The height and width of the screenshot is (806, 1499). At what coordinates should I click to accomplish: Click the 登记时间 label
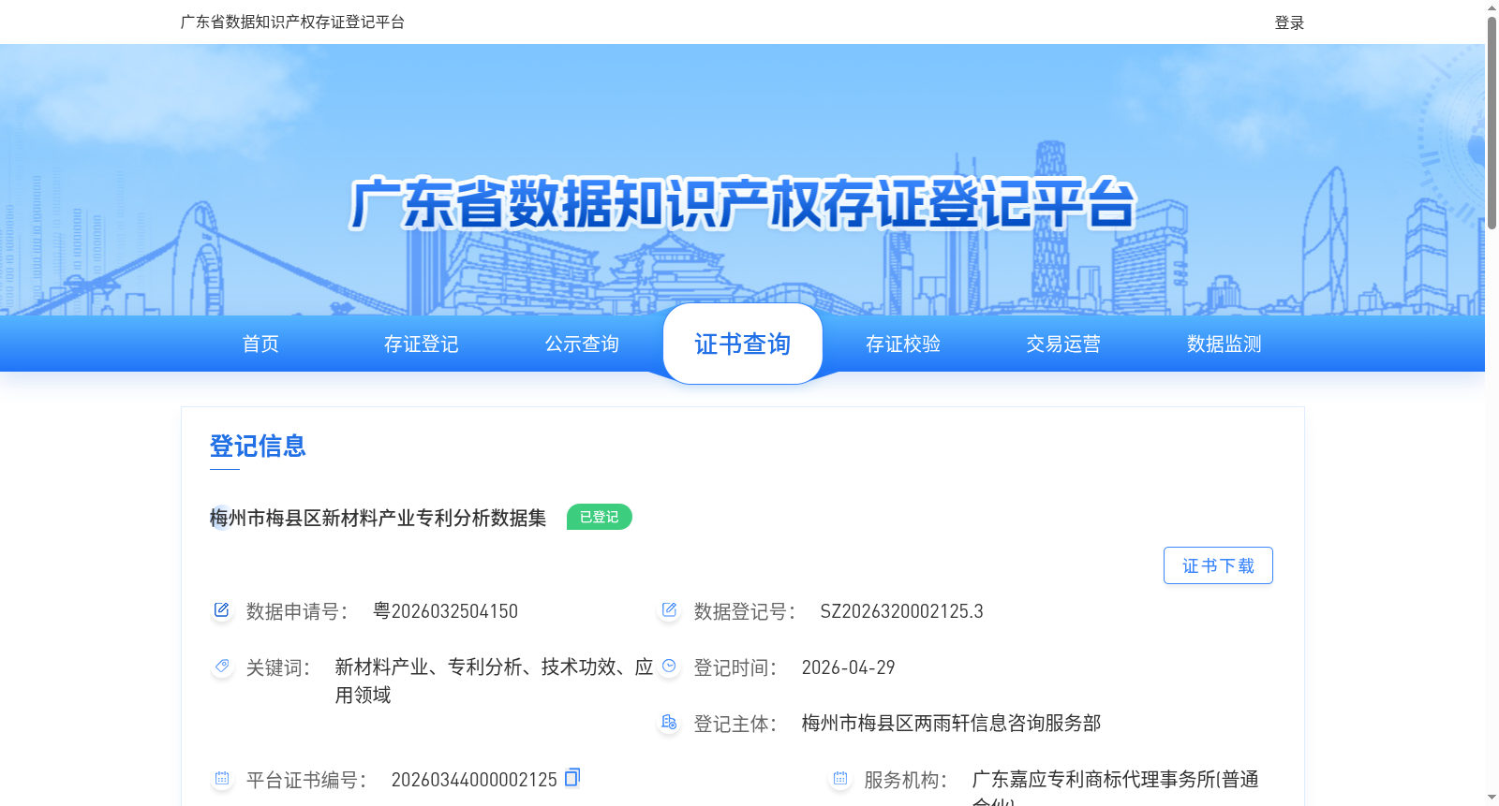point(735,667)
